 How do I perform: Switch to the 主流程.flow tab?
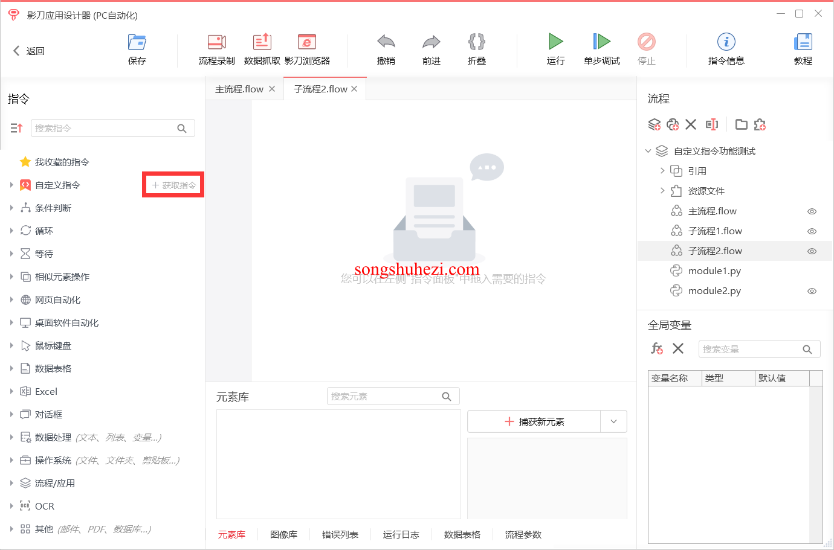coord(239,89)
